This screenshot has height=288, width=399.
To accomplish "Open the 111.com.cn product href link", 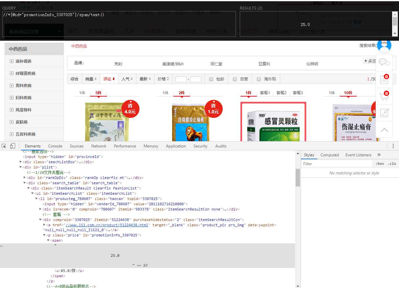I will pos(108,225).
